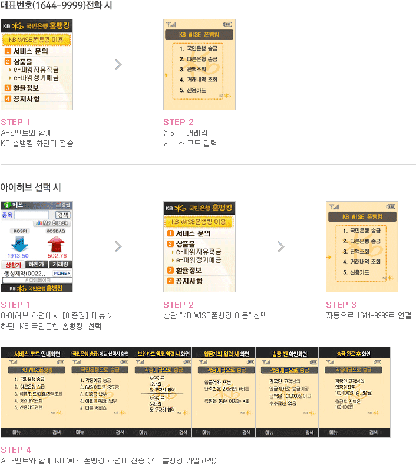Click the 100,000원 송금완료 text
This screenshot has height=464, width=416.
353,393
